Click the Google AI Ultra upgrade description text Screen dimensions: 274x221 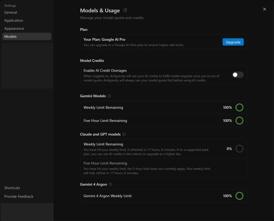pos(133,45)
